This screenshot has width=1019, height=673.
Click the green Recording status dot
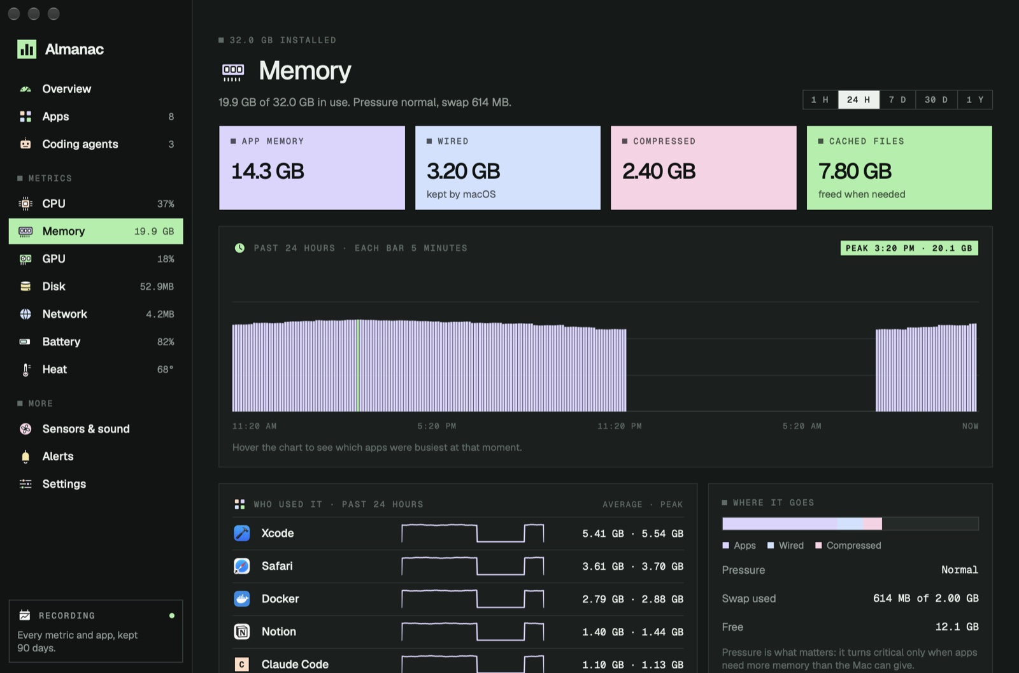172,616
